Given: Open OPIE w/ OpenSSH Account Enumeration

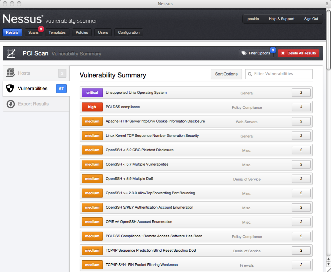Looking at the screenshot, I should coord(196,222).
